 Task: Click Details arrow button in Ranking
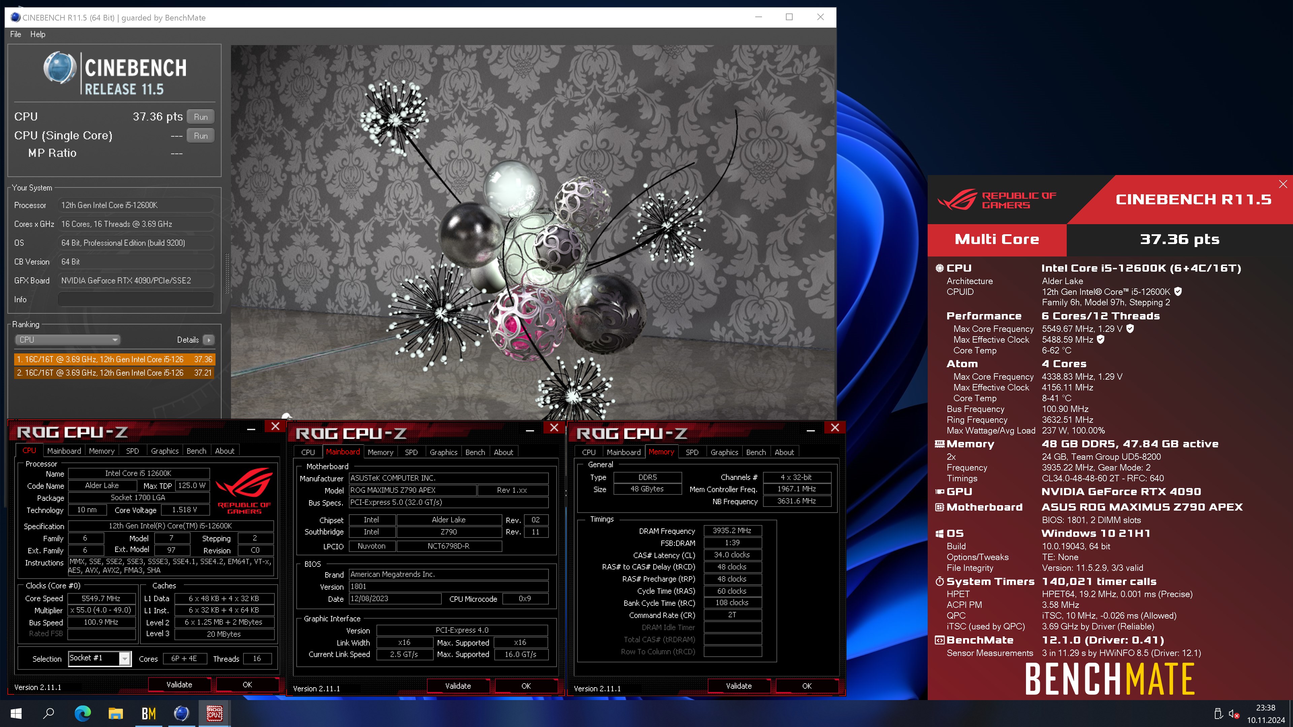tap(209, 340)
